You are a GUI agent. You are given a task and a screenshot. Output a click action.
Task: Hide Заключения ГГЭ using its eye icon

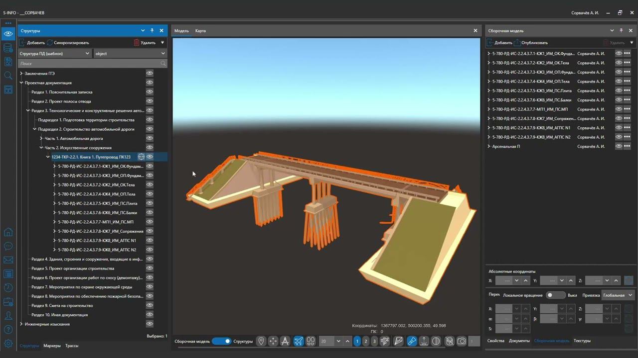pos(150,73)
